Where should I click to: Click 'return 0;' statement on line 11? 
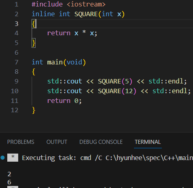point(64,101)
